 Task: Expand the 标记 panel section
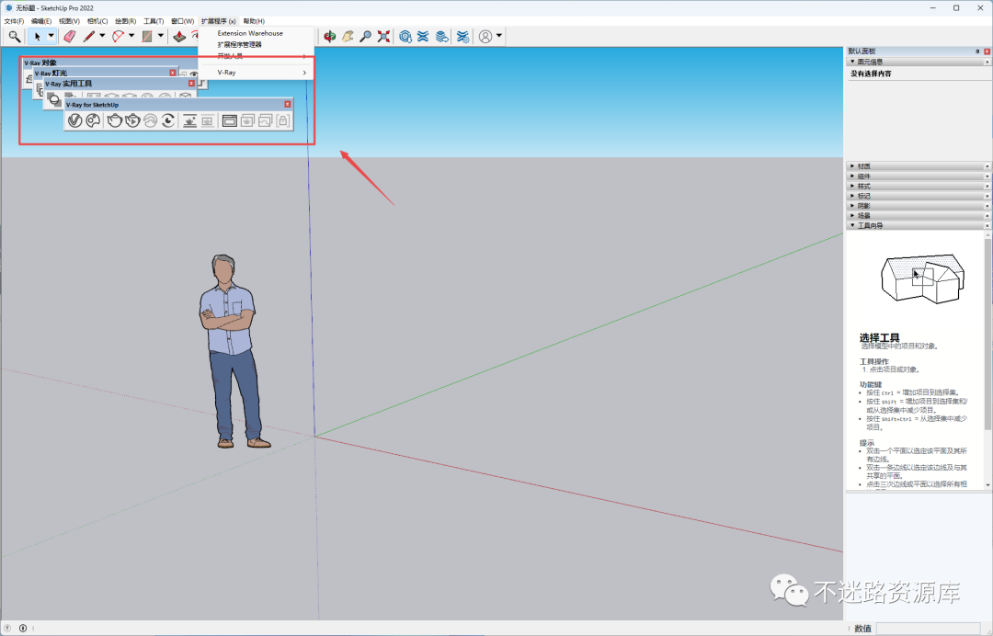852,196
